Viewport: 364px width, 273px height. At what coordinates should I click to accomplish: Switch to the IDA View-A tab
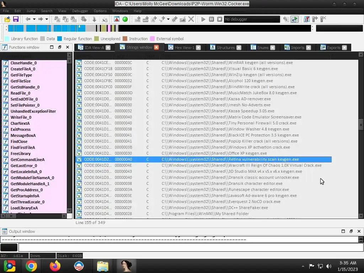pos(94,48)
